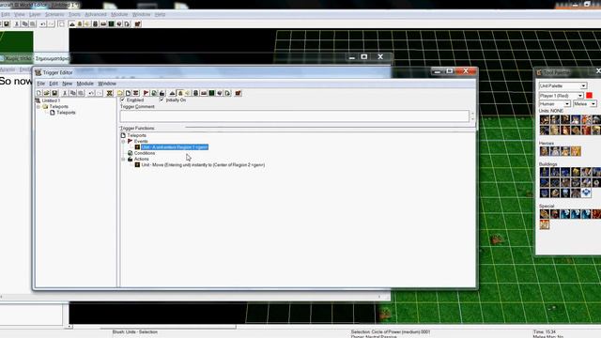Create a new map in Trigger Editor toolbar
This screenshot has width=601, height=338.
point(39,93)
